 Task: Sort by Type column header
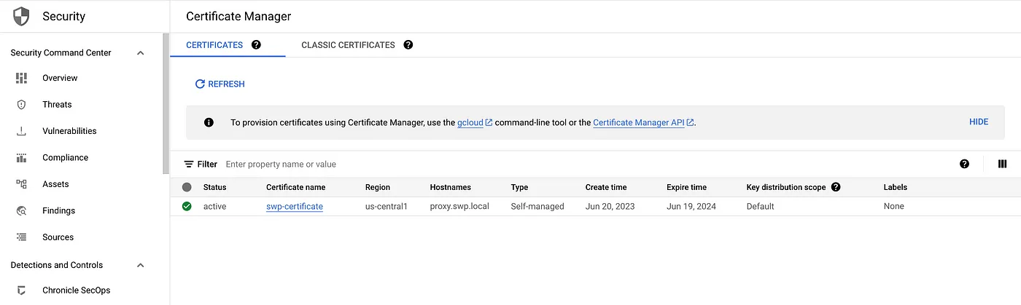519,187
